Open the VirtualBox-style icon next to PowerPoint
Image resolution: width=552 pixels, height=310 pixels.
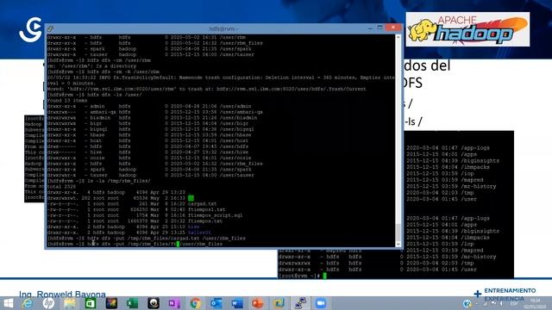point(279,303)
